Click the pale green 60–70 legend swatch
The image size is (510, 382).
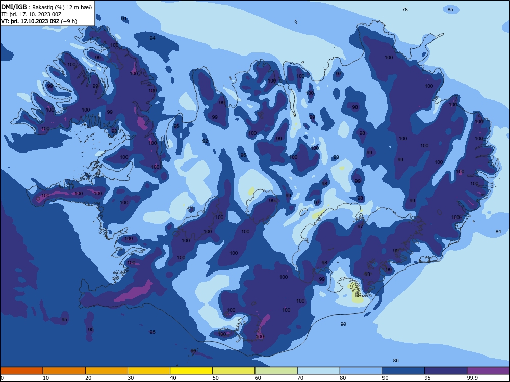276,371
